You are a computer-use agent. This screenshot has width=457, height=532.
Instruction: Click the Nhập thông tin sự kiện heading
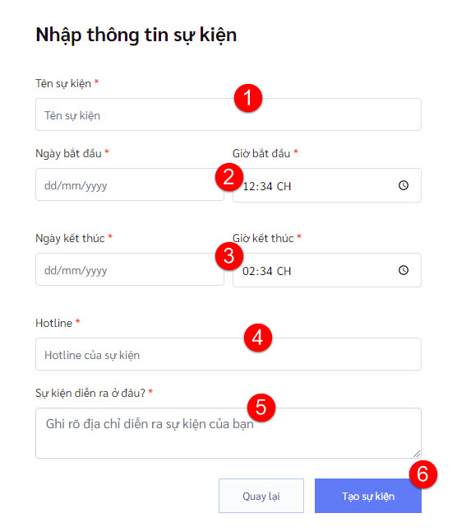(136, 35)
